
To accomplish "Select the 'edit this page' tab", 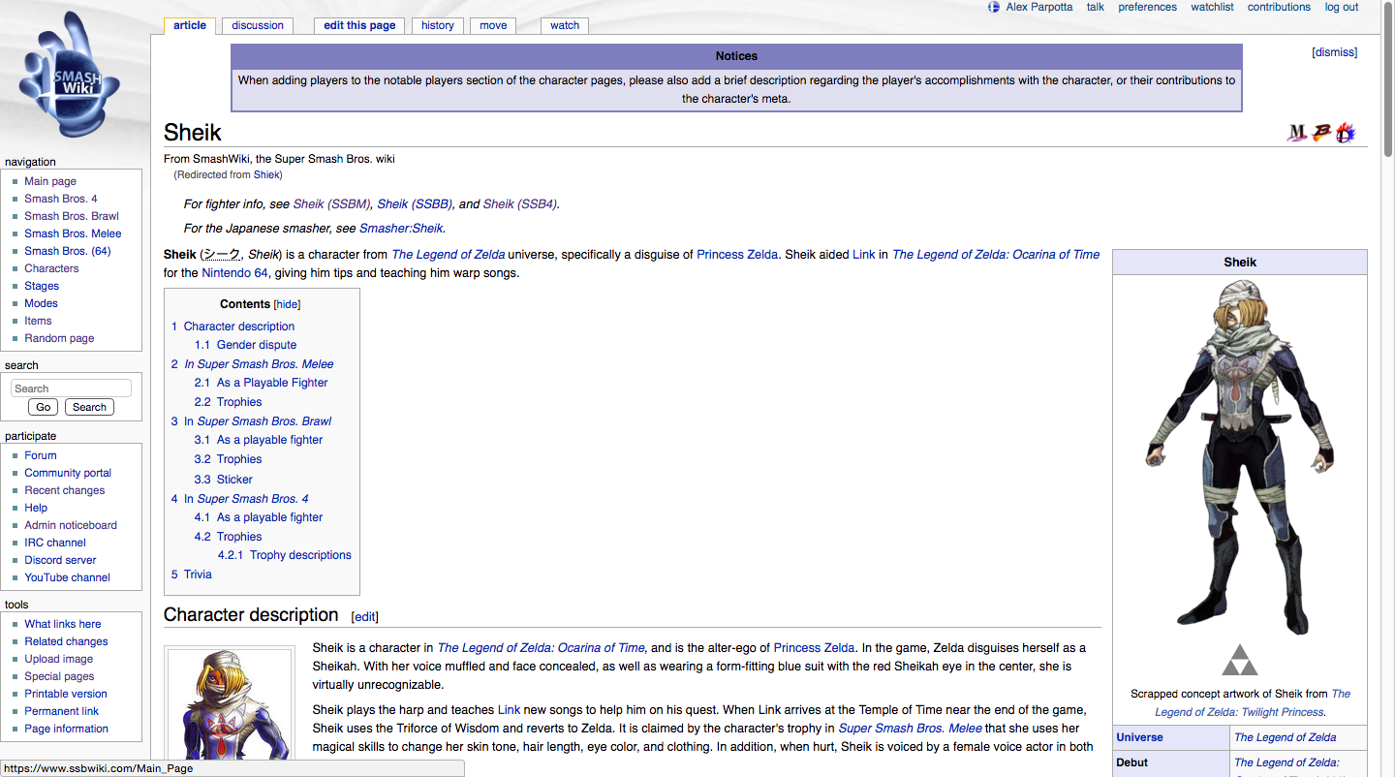I will [x=359, y=26].
